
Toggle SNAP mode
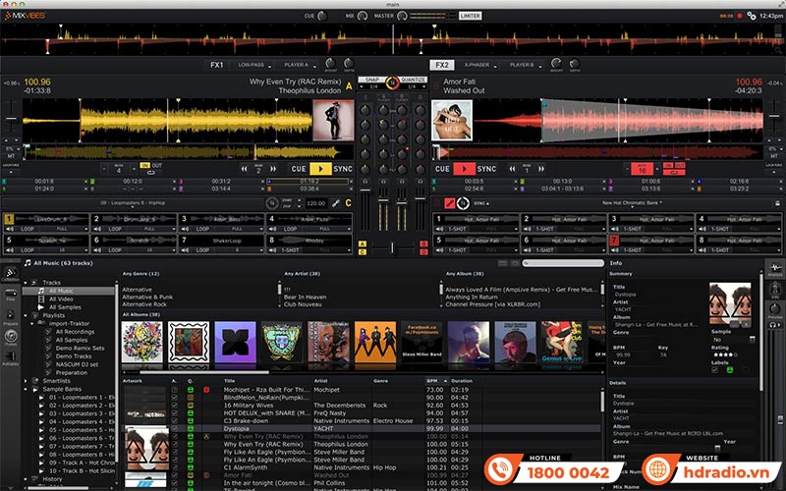click(x=372, y=80)
